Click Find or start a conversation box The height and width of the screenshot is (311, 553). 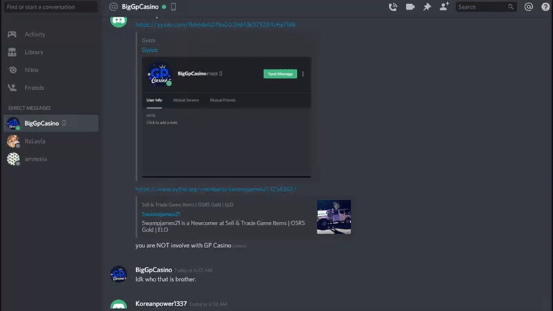pyautogui.click(x=50, y=7)
